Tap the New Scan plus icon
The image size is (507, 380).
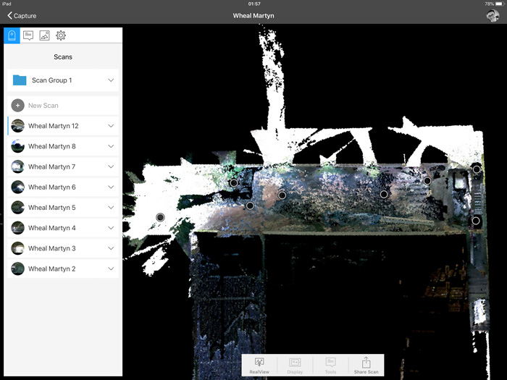point(18,106)
